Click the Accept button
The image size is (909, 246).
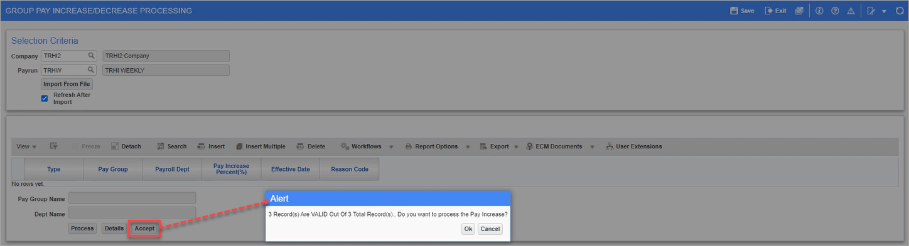(144, 228)
